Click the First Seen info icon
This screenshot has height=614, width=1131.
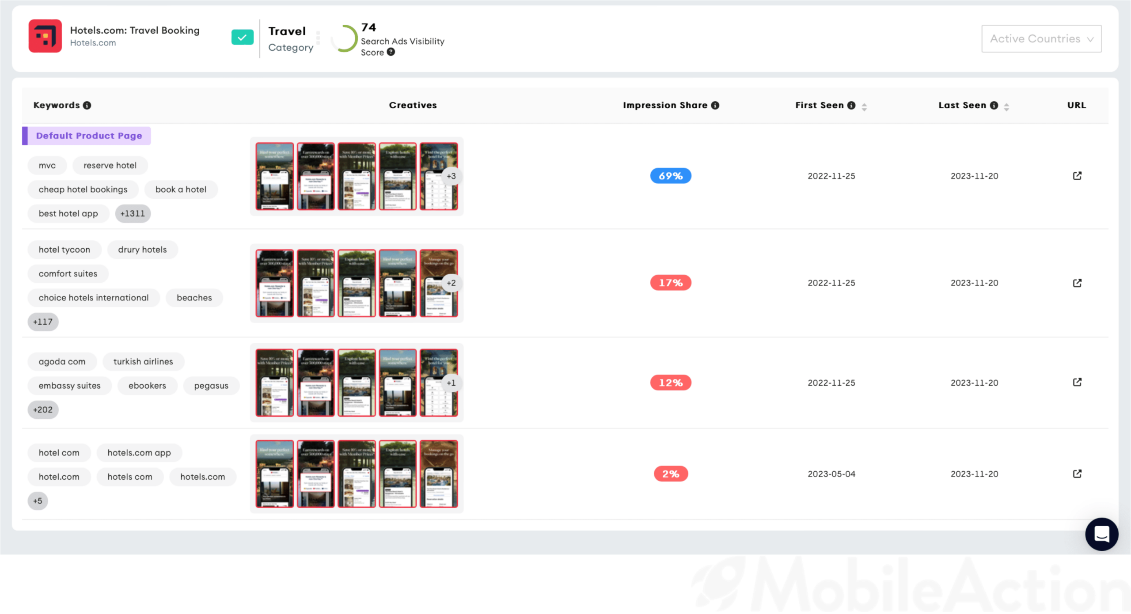pos(851,106)
